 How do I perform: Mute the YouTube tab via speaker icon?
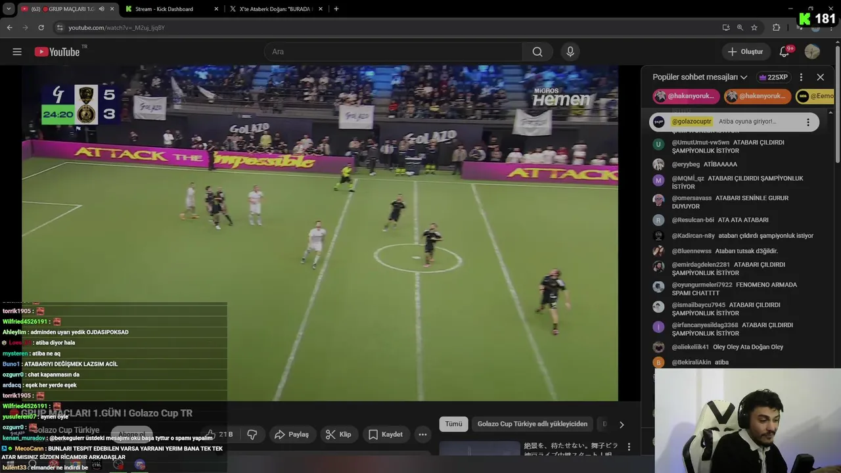pos(101,9)
